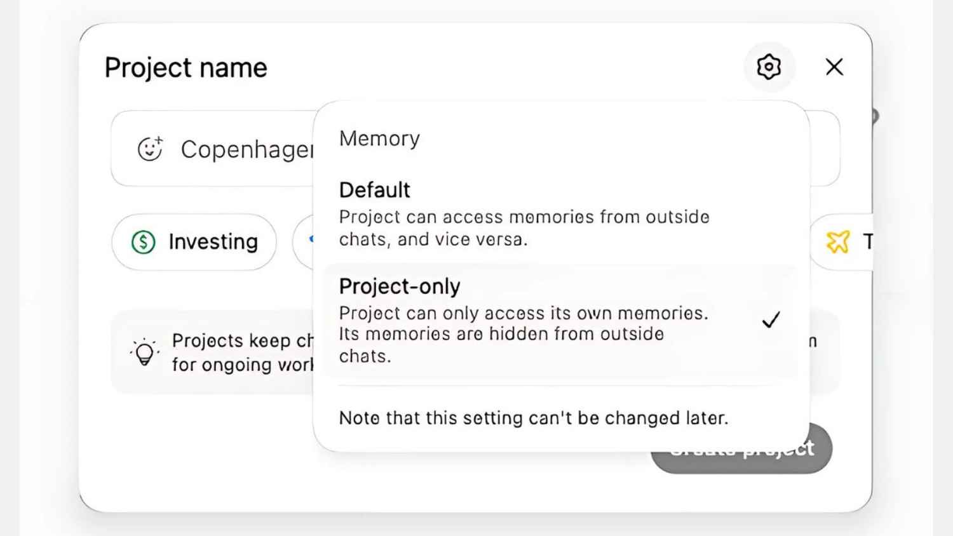Click the green dollar icon on the Investing chip
Screen dimensions: 953x536
(142, 241)
